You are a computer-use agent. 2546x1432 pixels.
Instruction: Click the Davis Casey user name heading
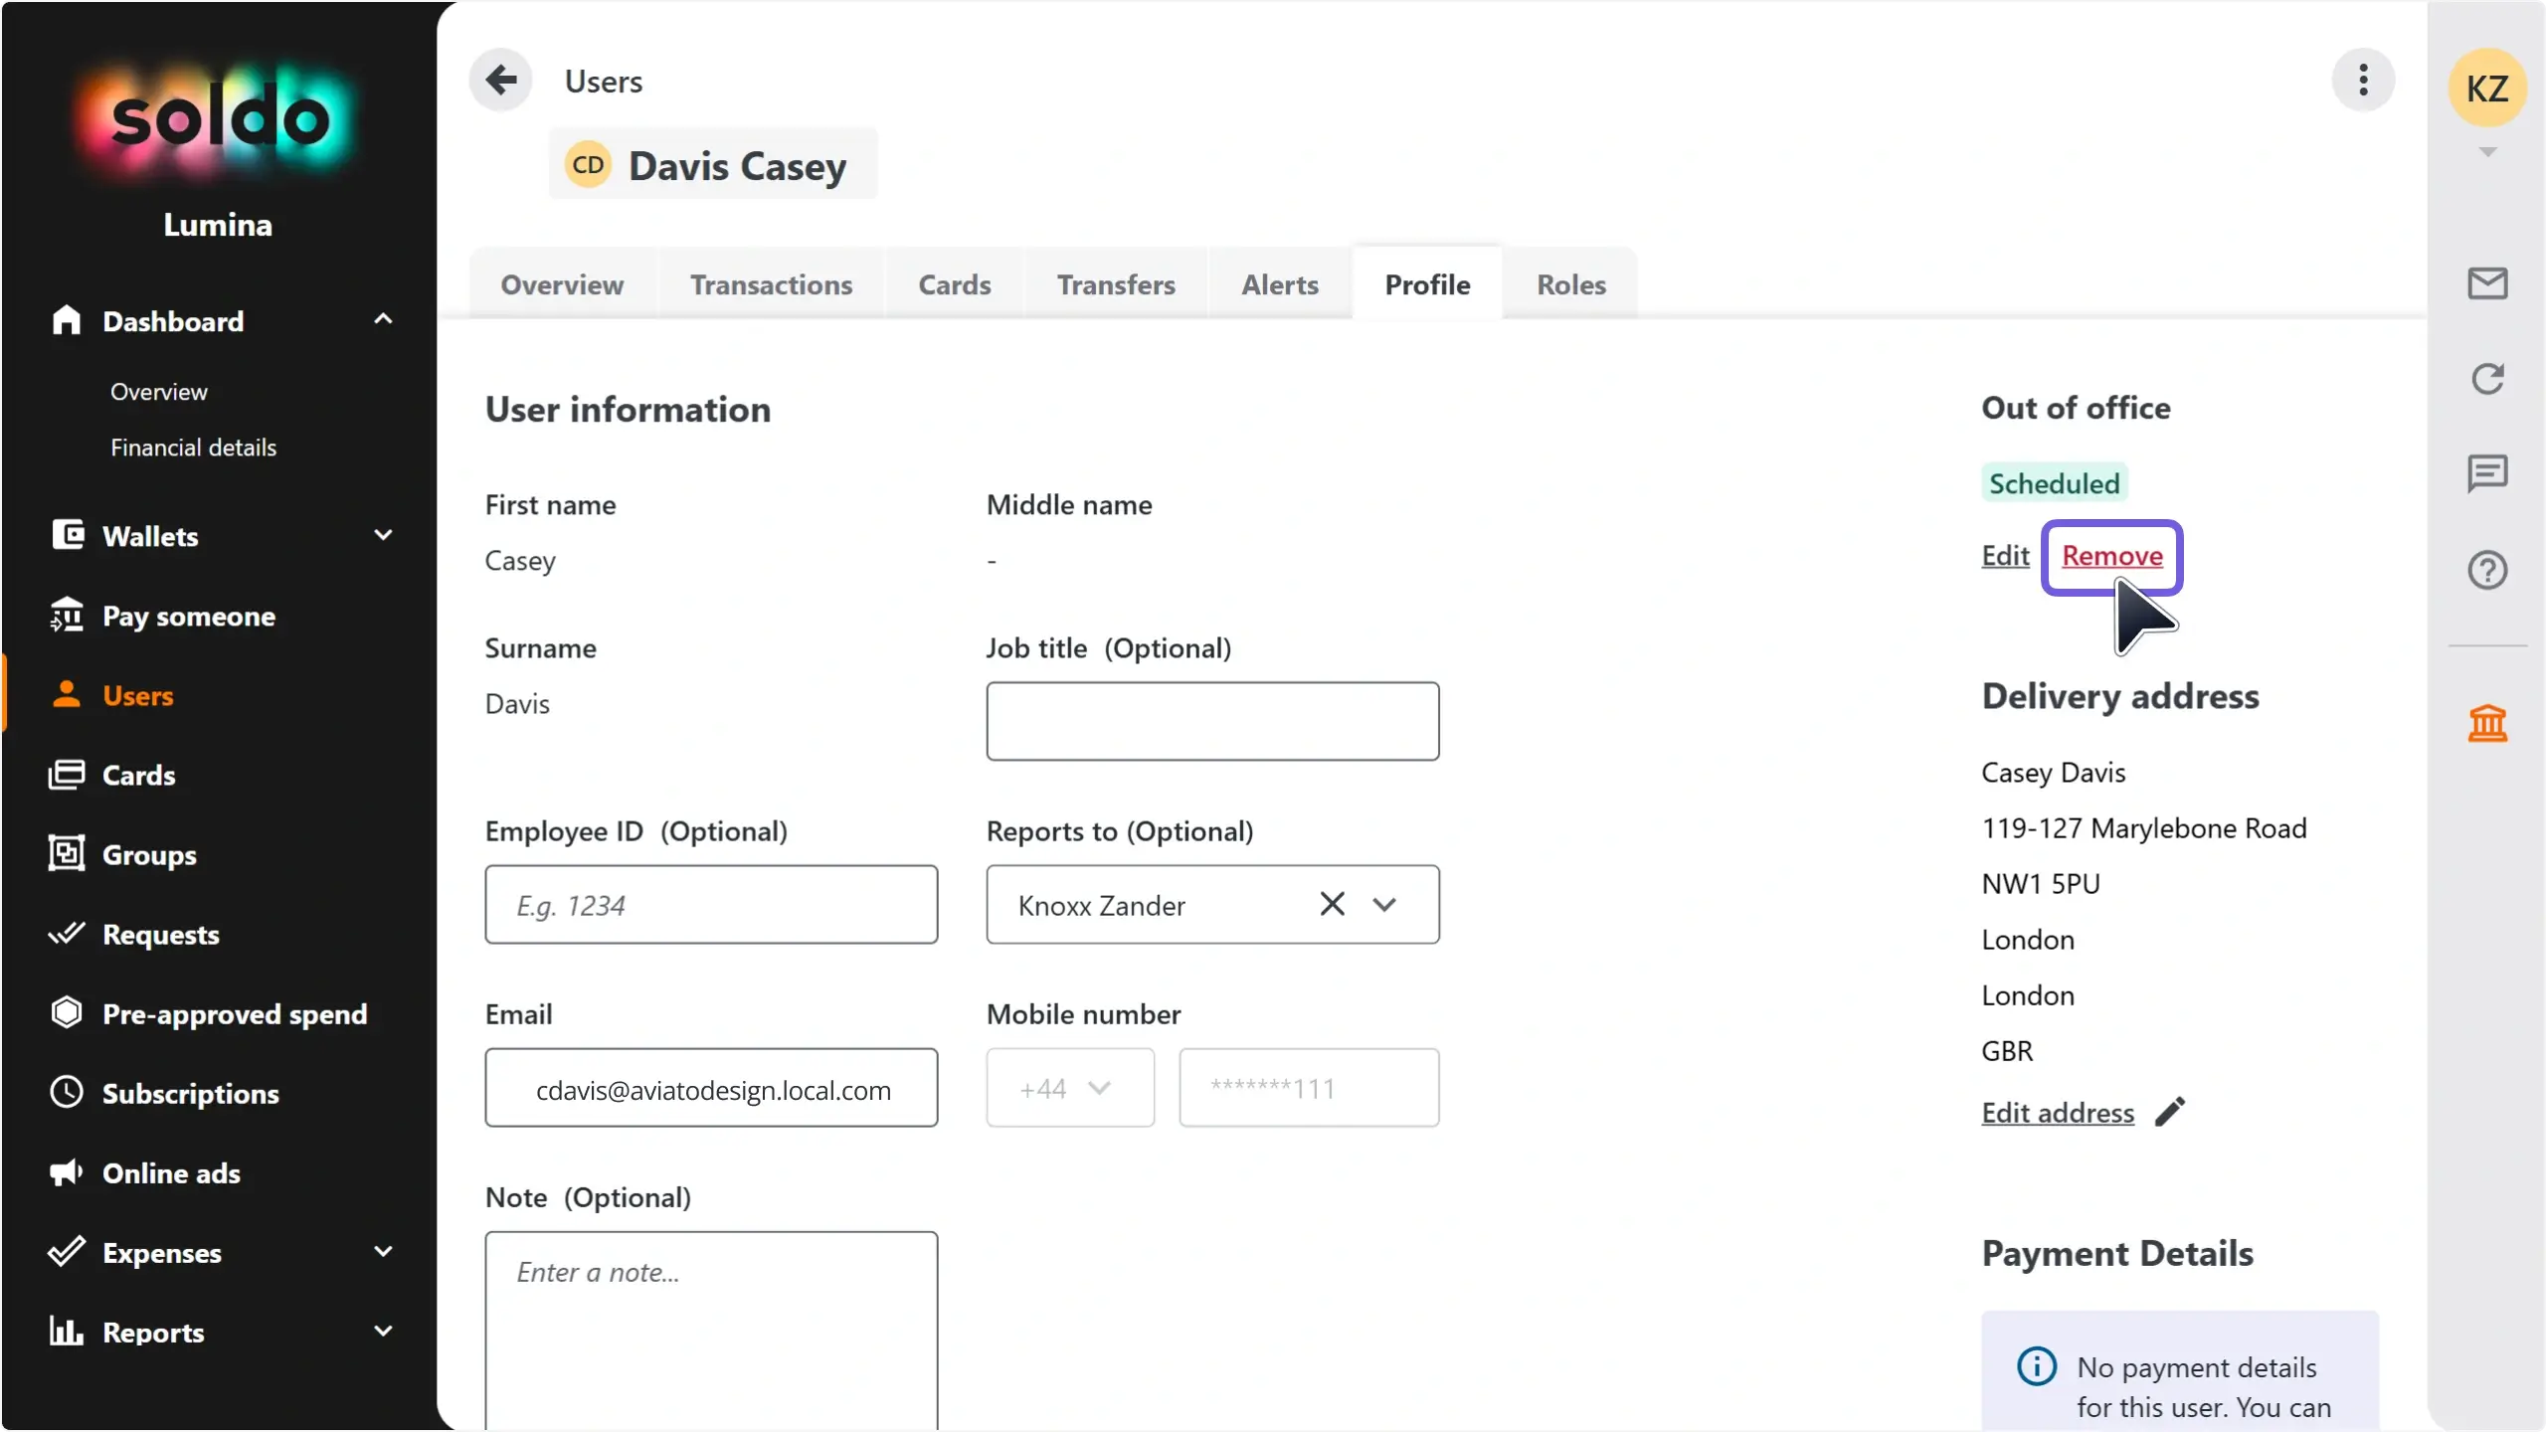pyautogui.click(x=738, y=166)
